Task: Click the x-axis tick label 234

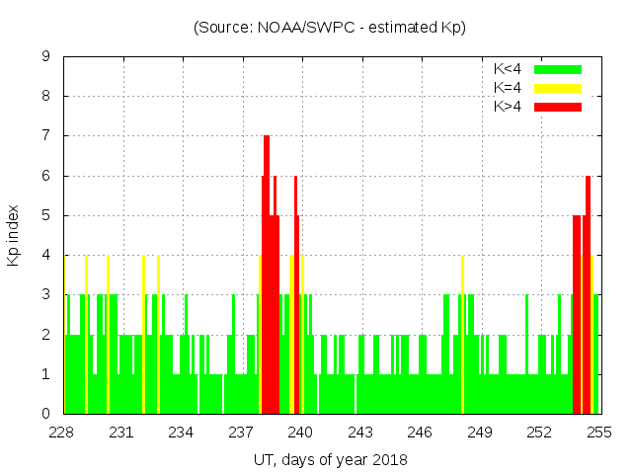Action: point(181,433)
